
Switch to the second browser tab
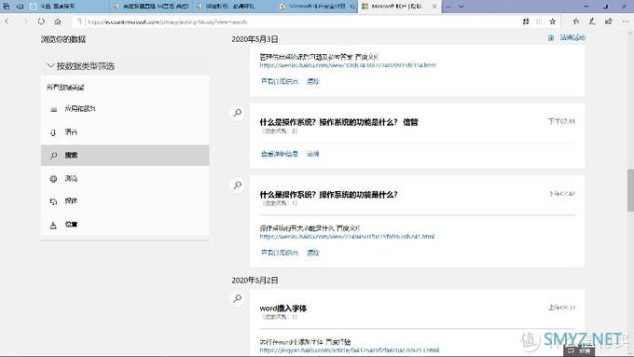coord(151,7)
